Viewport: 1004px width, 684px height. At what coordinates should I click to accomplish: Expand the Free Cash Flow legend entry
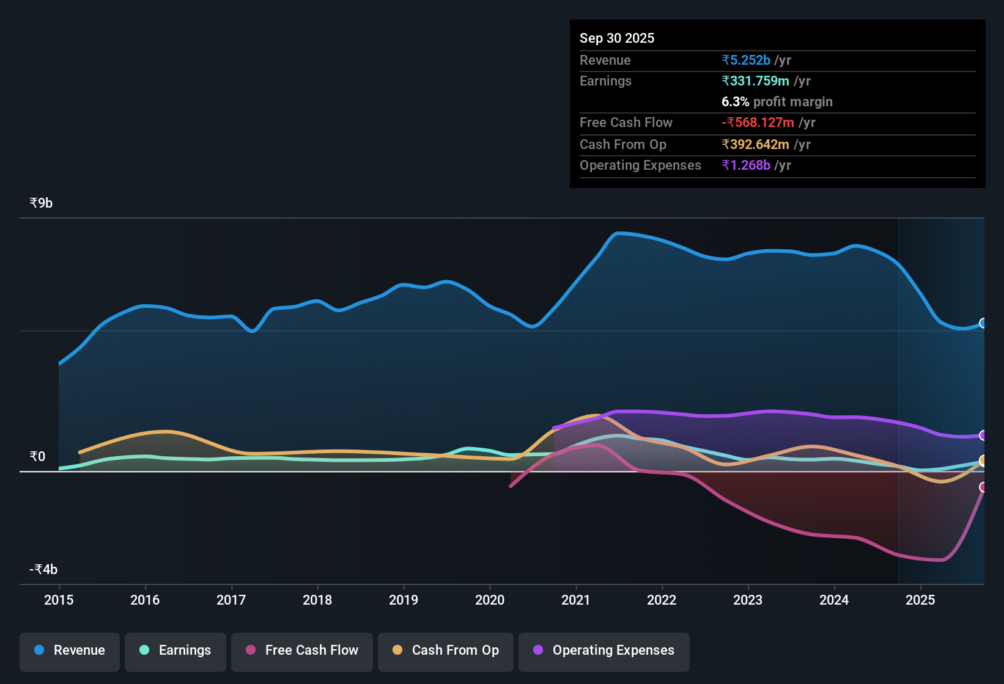(x=301, y=650)
